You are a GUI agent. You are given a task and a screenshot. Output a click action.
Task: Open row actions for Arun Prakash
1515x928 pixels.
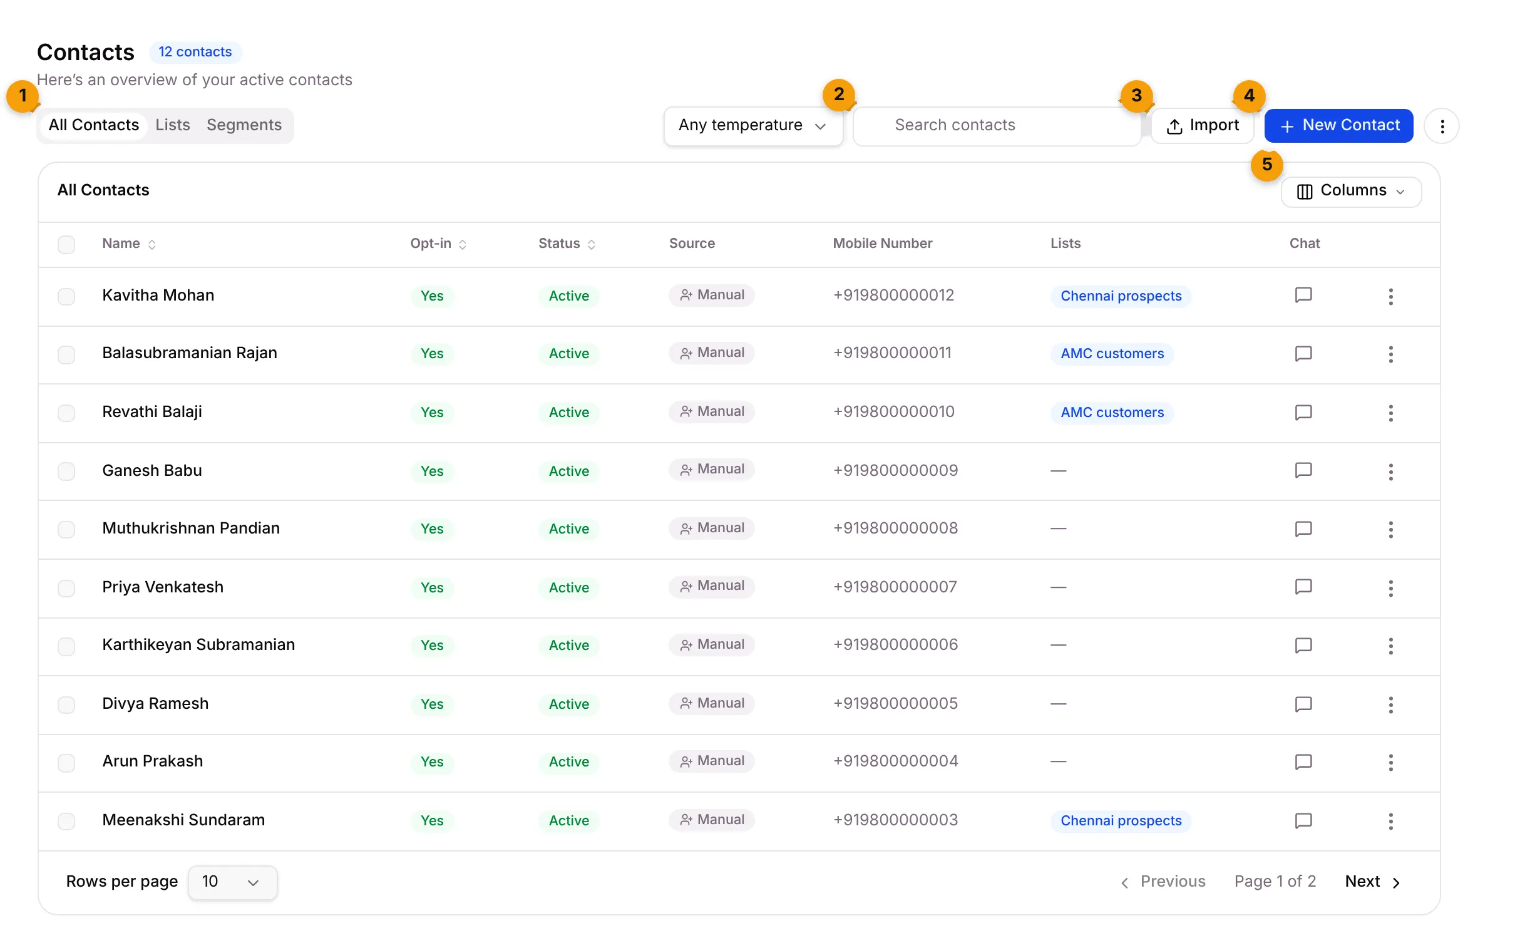[1390, 762]
